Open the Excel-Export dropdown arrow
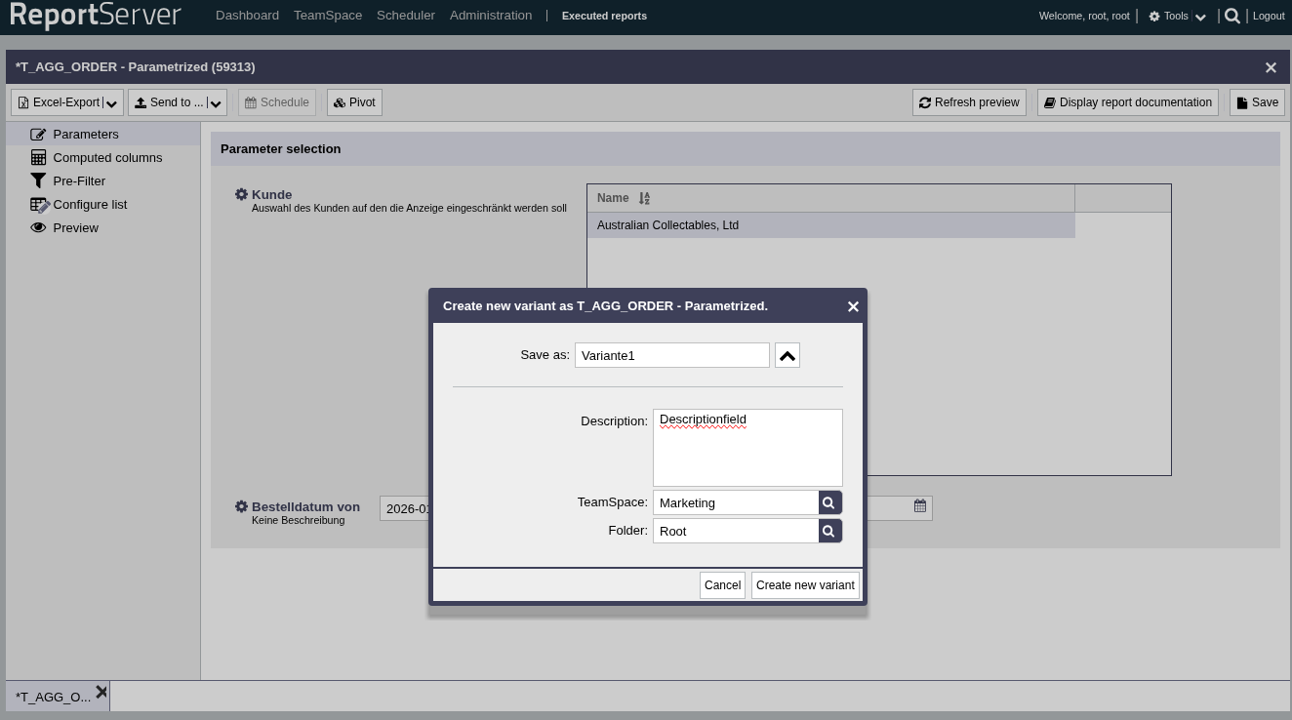The height and width of the screenshot is (720, 1292). pos(112,103)
